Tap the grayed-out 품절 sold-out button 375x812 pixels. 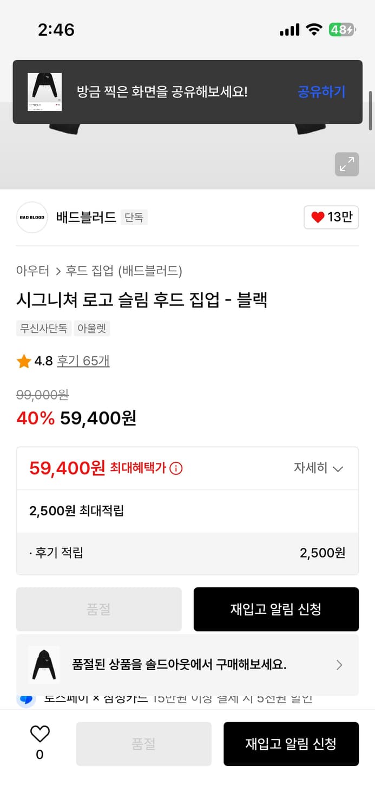[98, 609]
